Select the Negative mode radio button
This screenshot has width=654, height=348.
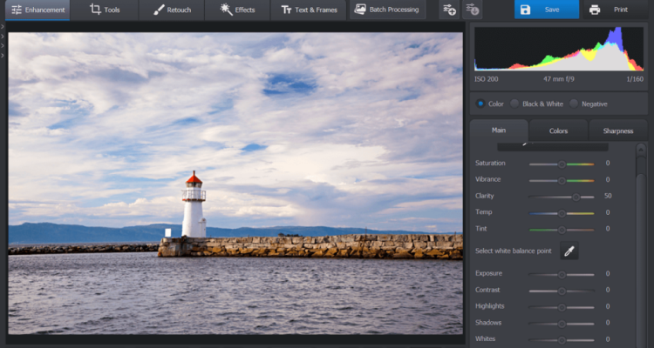(x=574, y=104)
